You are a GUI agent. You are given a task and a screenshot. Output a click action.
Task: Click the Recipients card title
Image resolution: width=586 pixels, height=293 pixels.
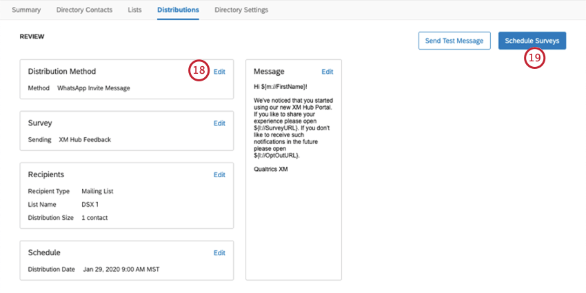point(46,174)
